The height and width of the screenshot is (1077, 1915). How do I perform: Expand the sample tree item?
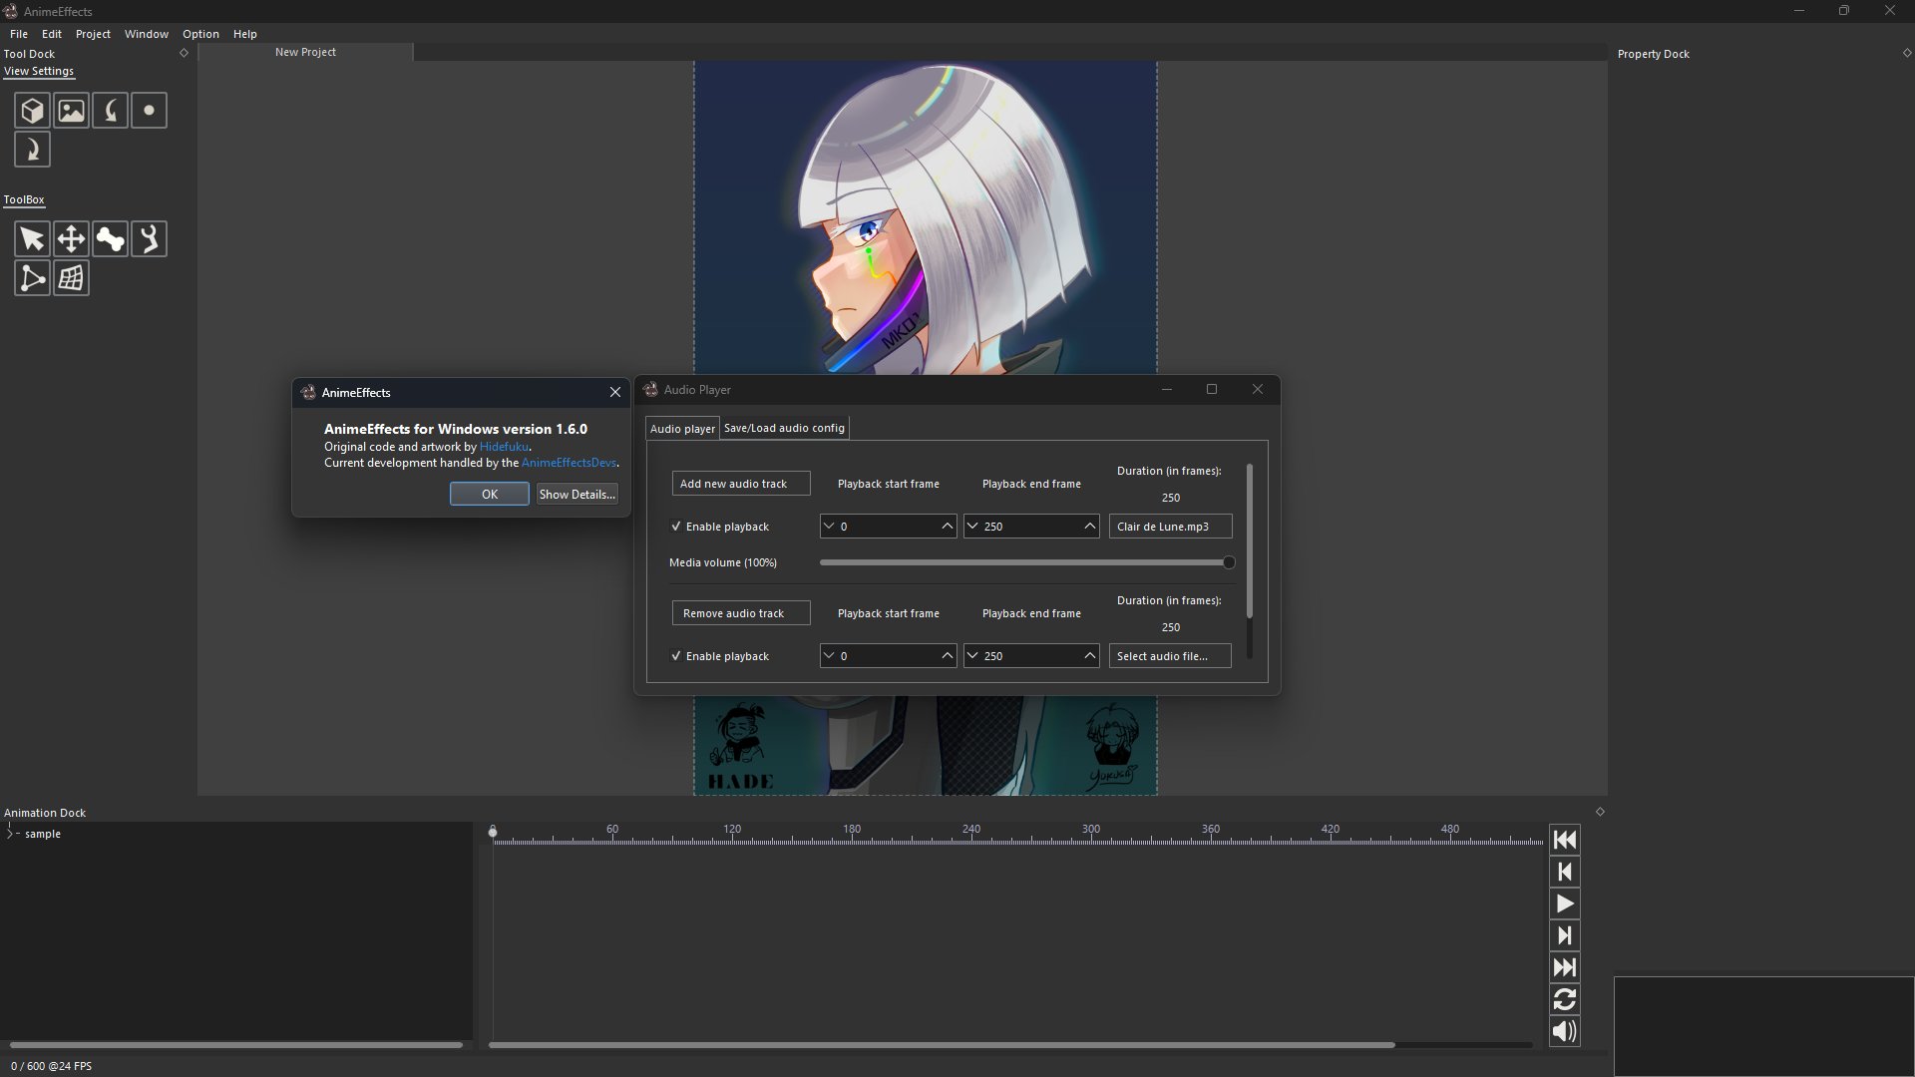click(x=10, y=834)
